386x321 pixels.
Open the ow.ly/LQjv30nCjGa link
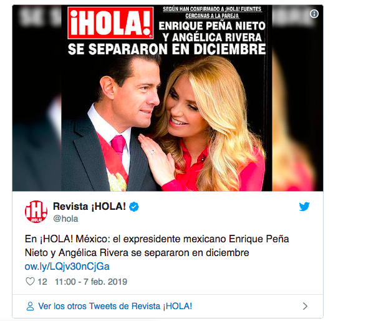67,267
